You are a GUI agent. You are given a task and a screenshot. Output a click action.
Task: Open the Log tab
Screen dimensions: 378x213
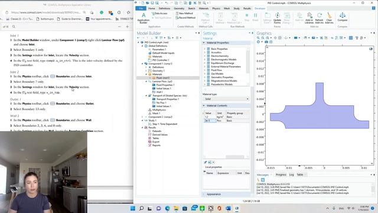click(x=291, y=175)
